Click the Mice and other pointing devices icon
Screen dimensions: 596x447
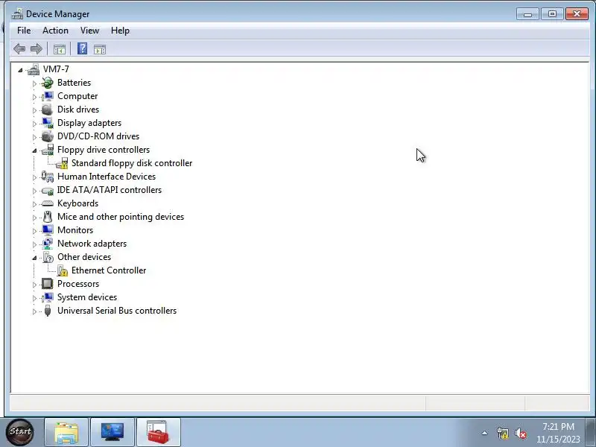48,217
